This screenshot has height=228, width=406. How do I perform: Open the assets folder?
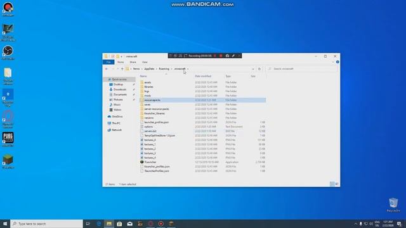148,82
